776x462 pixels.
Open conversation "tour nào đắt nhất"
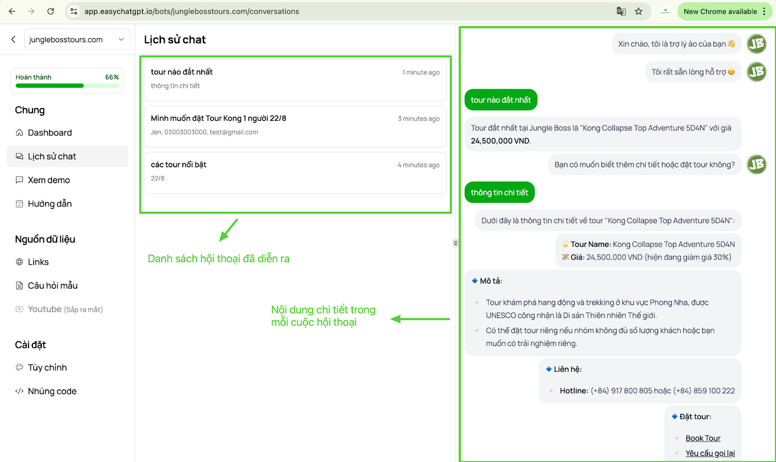tap(295, 80)
